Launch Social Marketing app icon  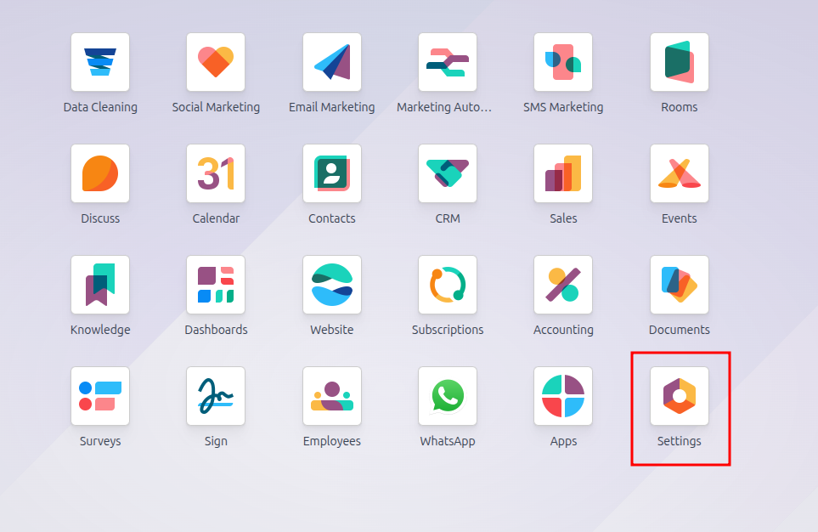(216, 62)
